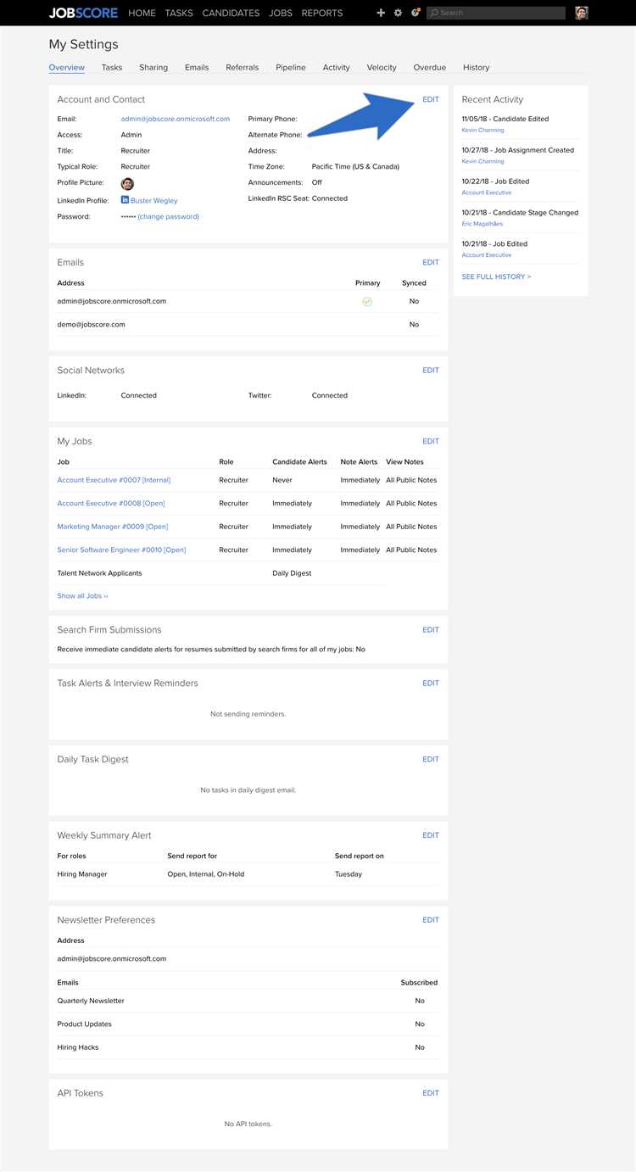Switch to the History tab
The height and width of the screenshot is (1172, 636).
[x=477, y=67]
